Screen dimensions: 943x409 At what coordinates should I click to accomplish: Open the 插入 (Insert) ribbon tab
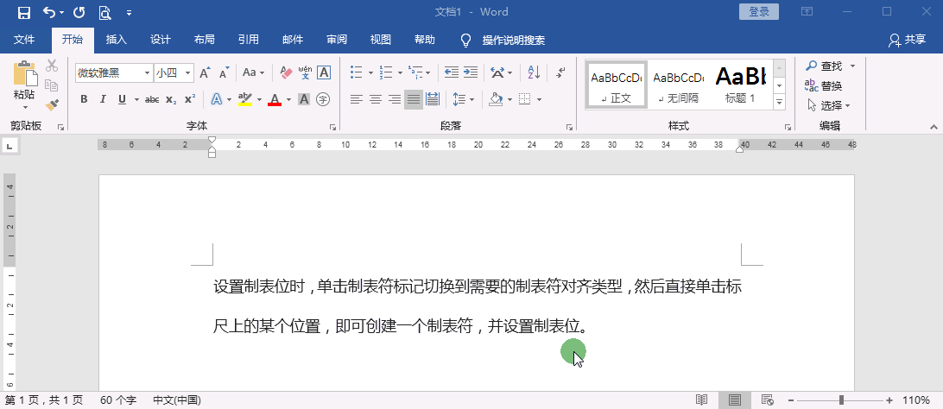click(x=116, y=40)
